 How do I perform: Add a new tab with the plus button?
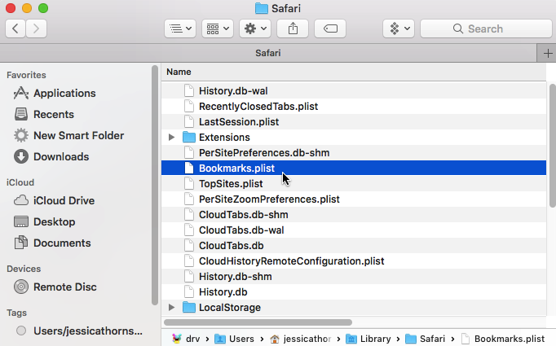[x=547, y=54]
